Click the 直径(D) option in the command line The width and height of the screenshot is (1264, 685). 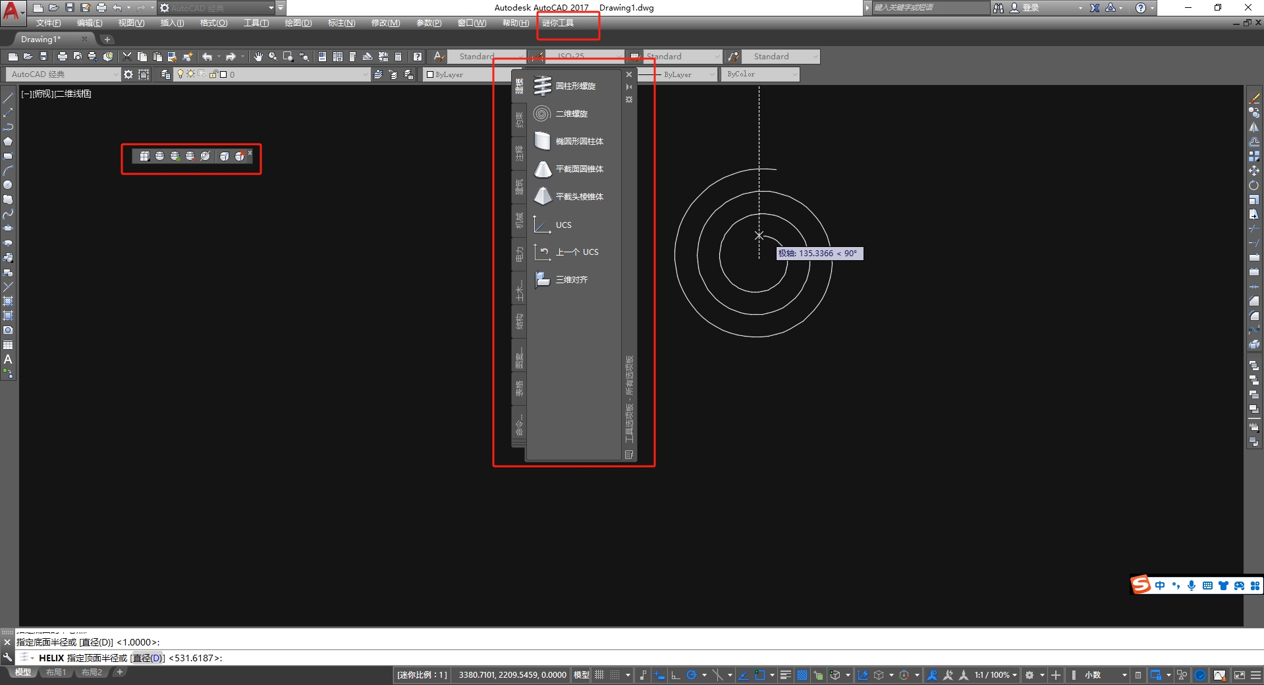[147, 658]
